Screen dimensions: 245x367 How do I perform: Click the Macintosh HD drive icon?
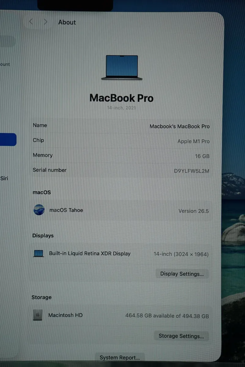38,315
